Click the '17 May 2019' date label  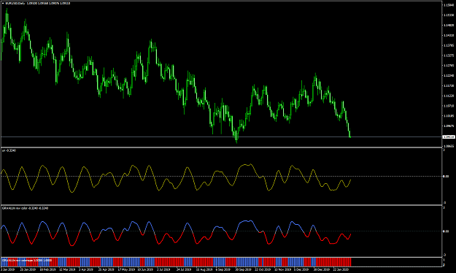126,269
